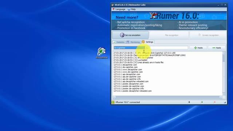233x131 pixels.
Task: Click log line '127.0.0.1 www.decaptcher.com'
Action: tap(128, 70)
